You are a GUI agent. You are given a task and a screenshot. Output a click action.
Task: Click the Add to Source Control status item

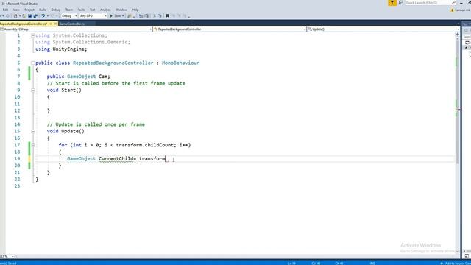[456, 264]
